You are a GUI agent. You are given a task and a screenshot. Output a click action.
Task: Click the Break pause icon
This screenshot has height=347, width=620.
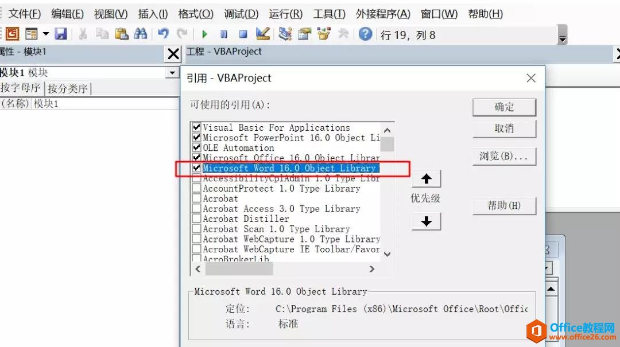point(224,34)
